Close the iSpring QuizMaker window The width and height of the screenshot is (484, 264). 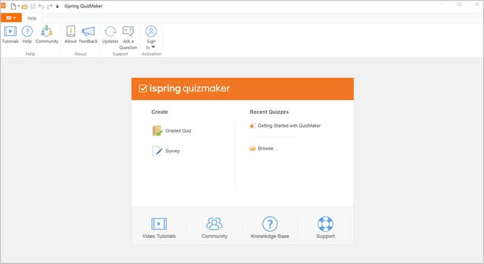coord(477,4)
